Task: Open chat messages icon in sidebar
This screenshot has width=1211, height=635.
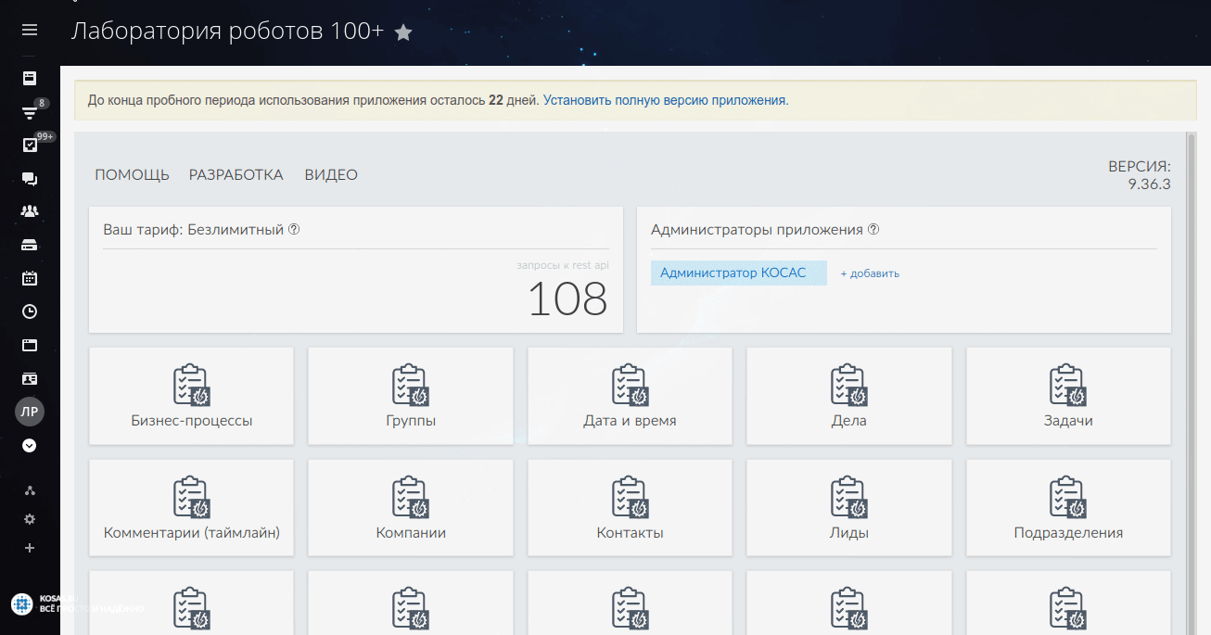Action: coord(30,179)
